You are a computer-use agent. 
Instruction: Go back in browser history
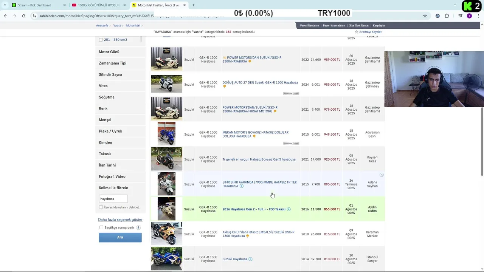coord(5,16)
